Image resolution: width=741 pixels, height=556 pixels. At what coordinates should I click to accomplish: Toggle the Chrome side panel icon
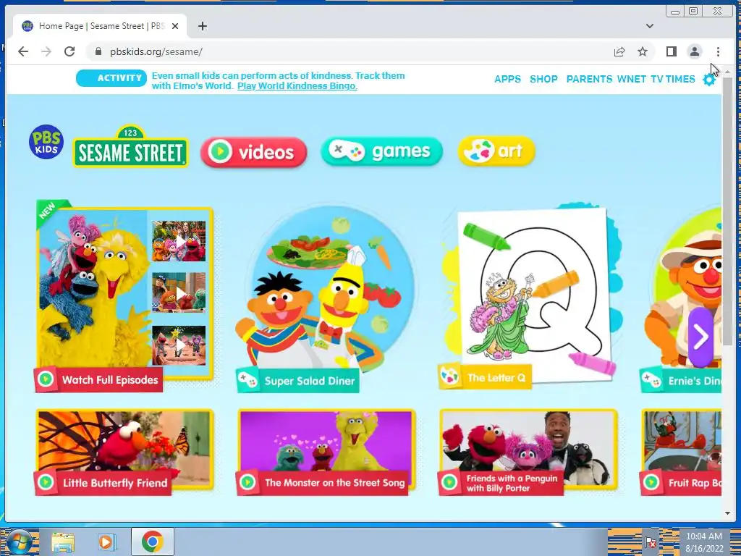point(671,51)
